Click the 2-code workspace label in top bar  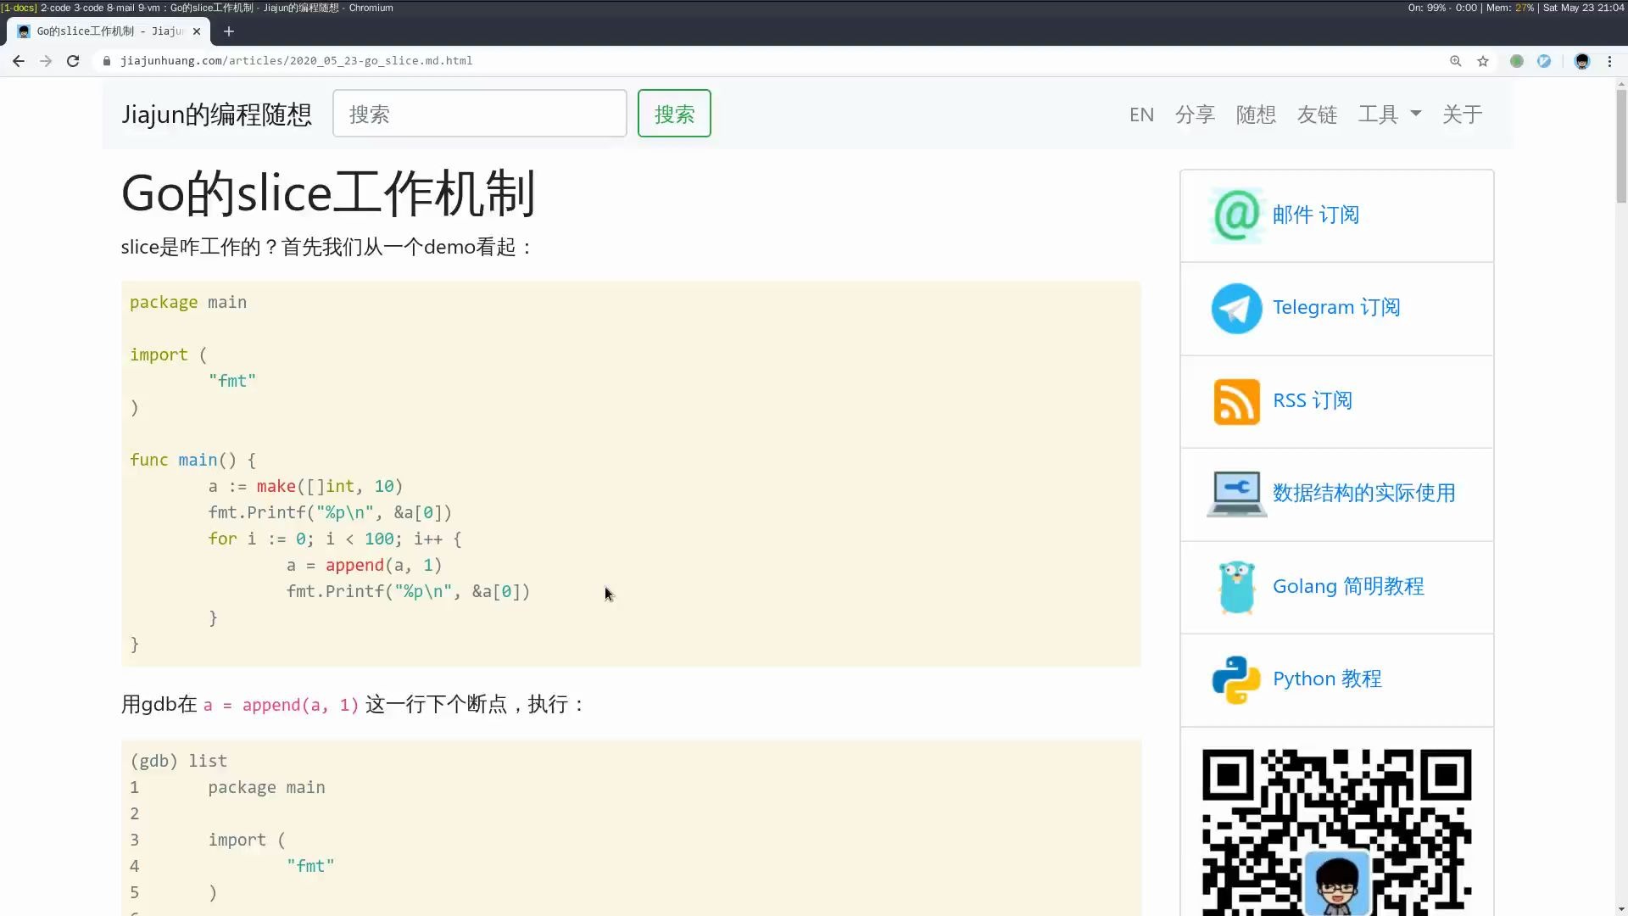[56, 8]
